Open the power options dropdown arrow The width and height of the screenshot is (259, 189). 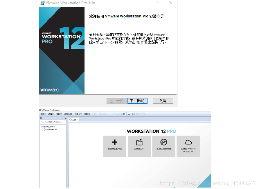(98, 114)
